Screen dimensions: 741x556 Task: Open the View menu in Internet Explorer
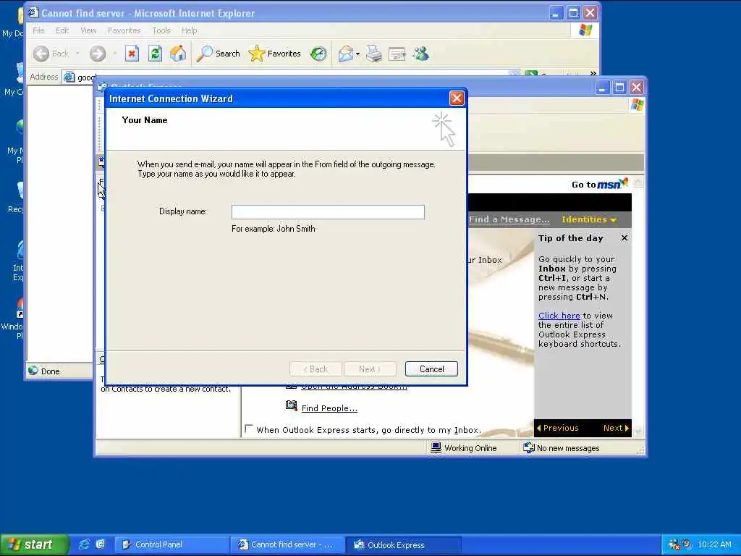[88, 30]
